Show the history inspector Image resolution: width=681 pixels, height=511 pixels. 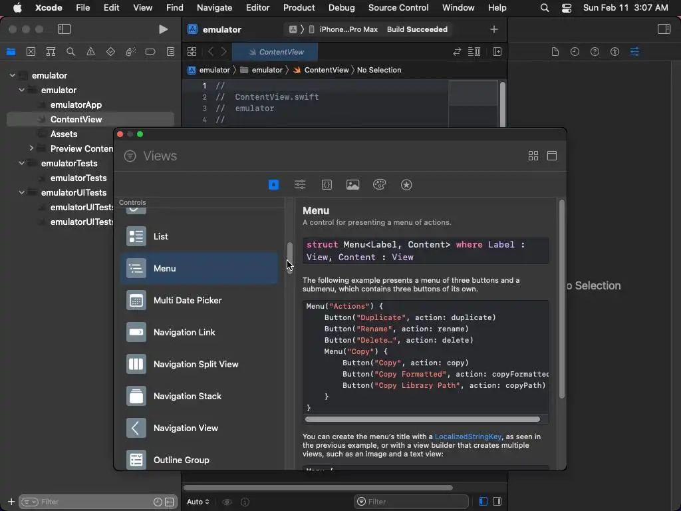tap(575, 52)
